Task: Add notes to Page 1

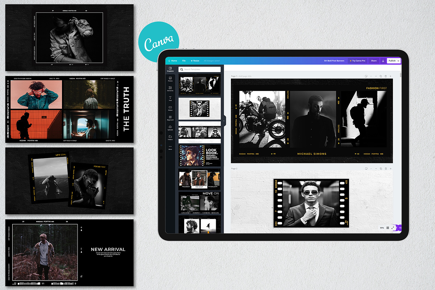Action: click(x=366, y=76)
